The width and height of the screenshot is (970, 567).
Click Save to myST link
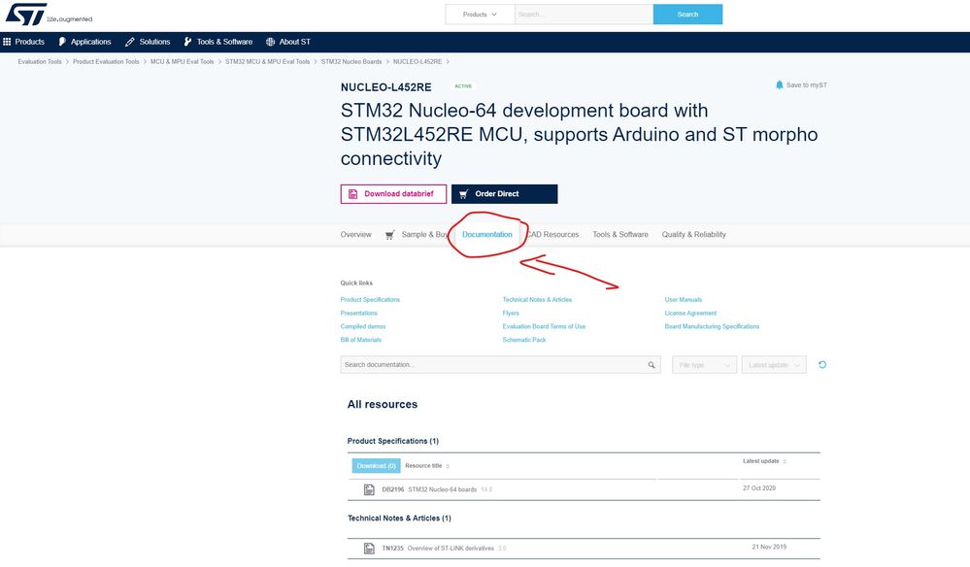806,85
